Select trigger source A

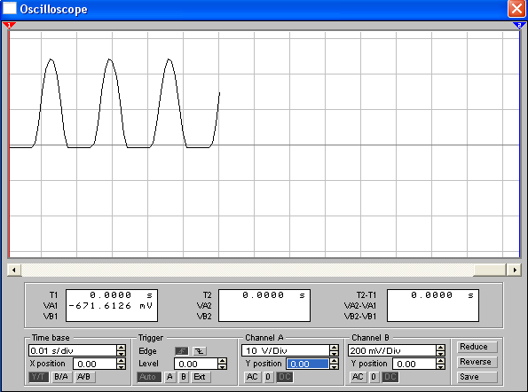click(x=169, y=377)
